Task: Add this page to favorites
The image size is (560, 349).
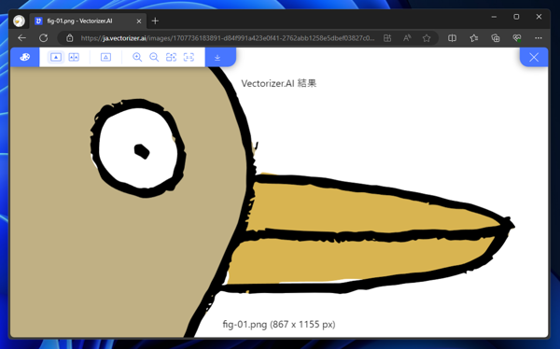Action: [427, 38]
